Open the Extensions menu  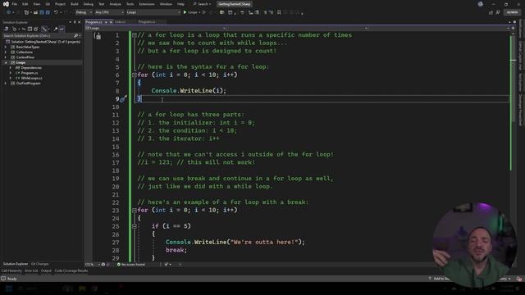click(x=147, y=4)
